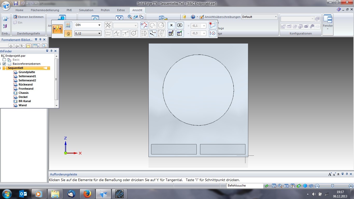Click the Solid Edge application button

pyautogui.click(x=6, y=6)
